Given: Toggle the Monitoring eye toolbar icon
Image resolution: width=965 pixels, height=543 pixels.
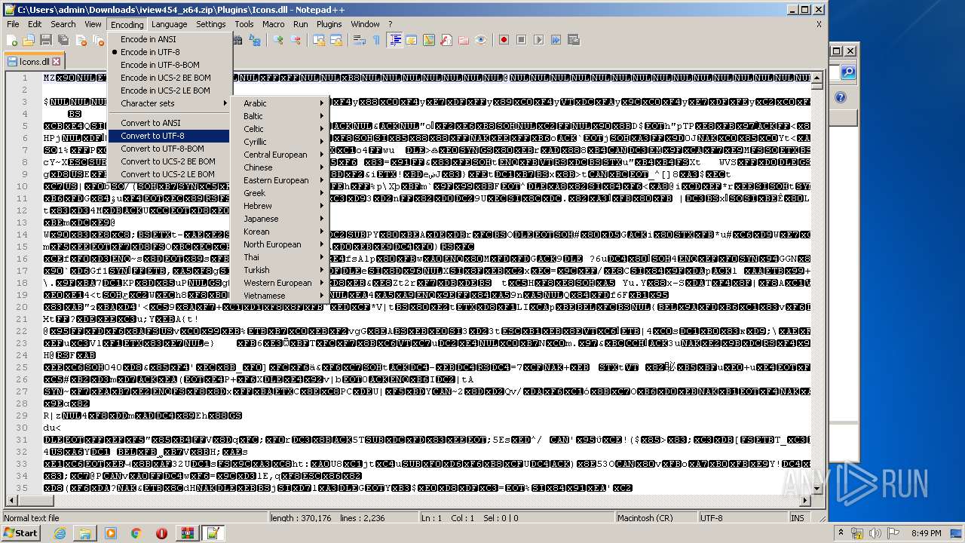Looking at the screenshot, I should click(481, 40).
